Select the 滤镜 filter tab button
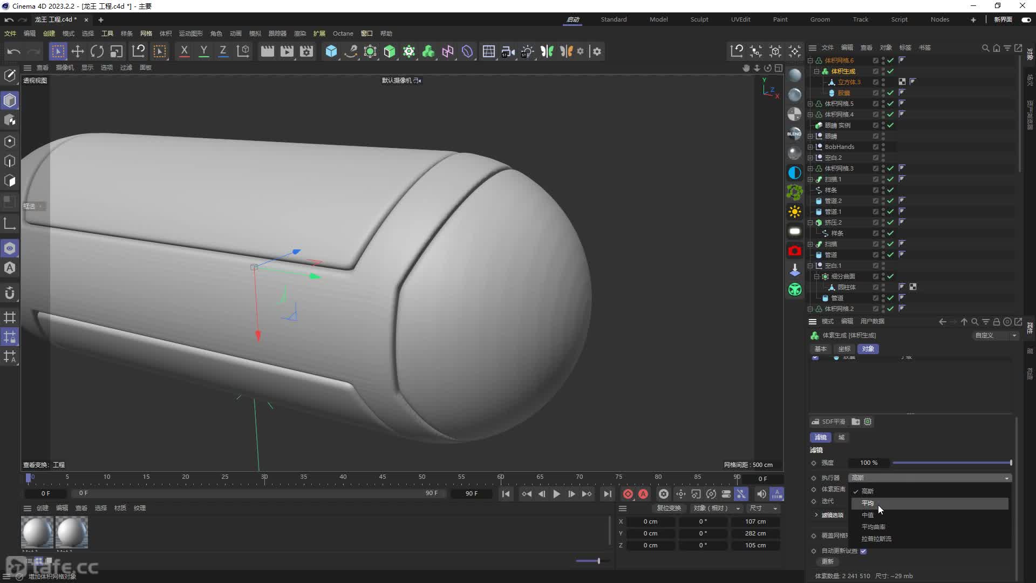The height and width of the screenshot is (583, 1036). pyautogui.click(x=820, y=437)
